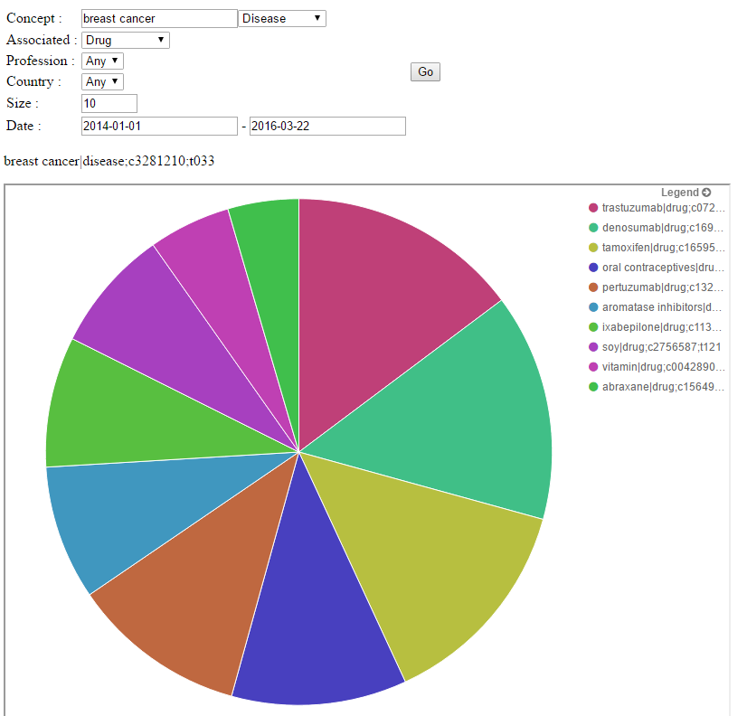Click the abraxane legend color dot

[593, 387]
